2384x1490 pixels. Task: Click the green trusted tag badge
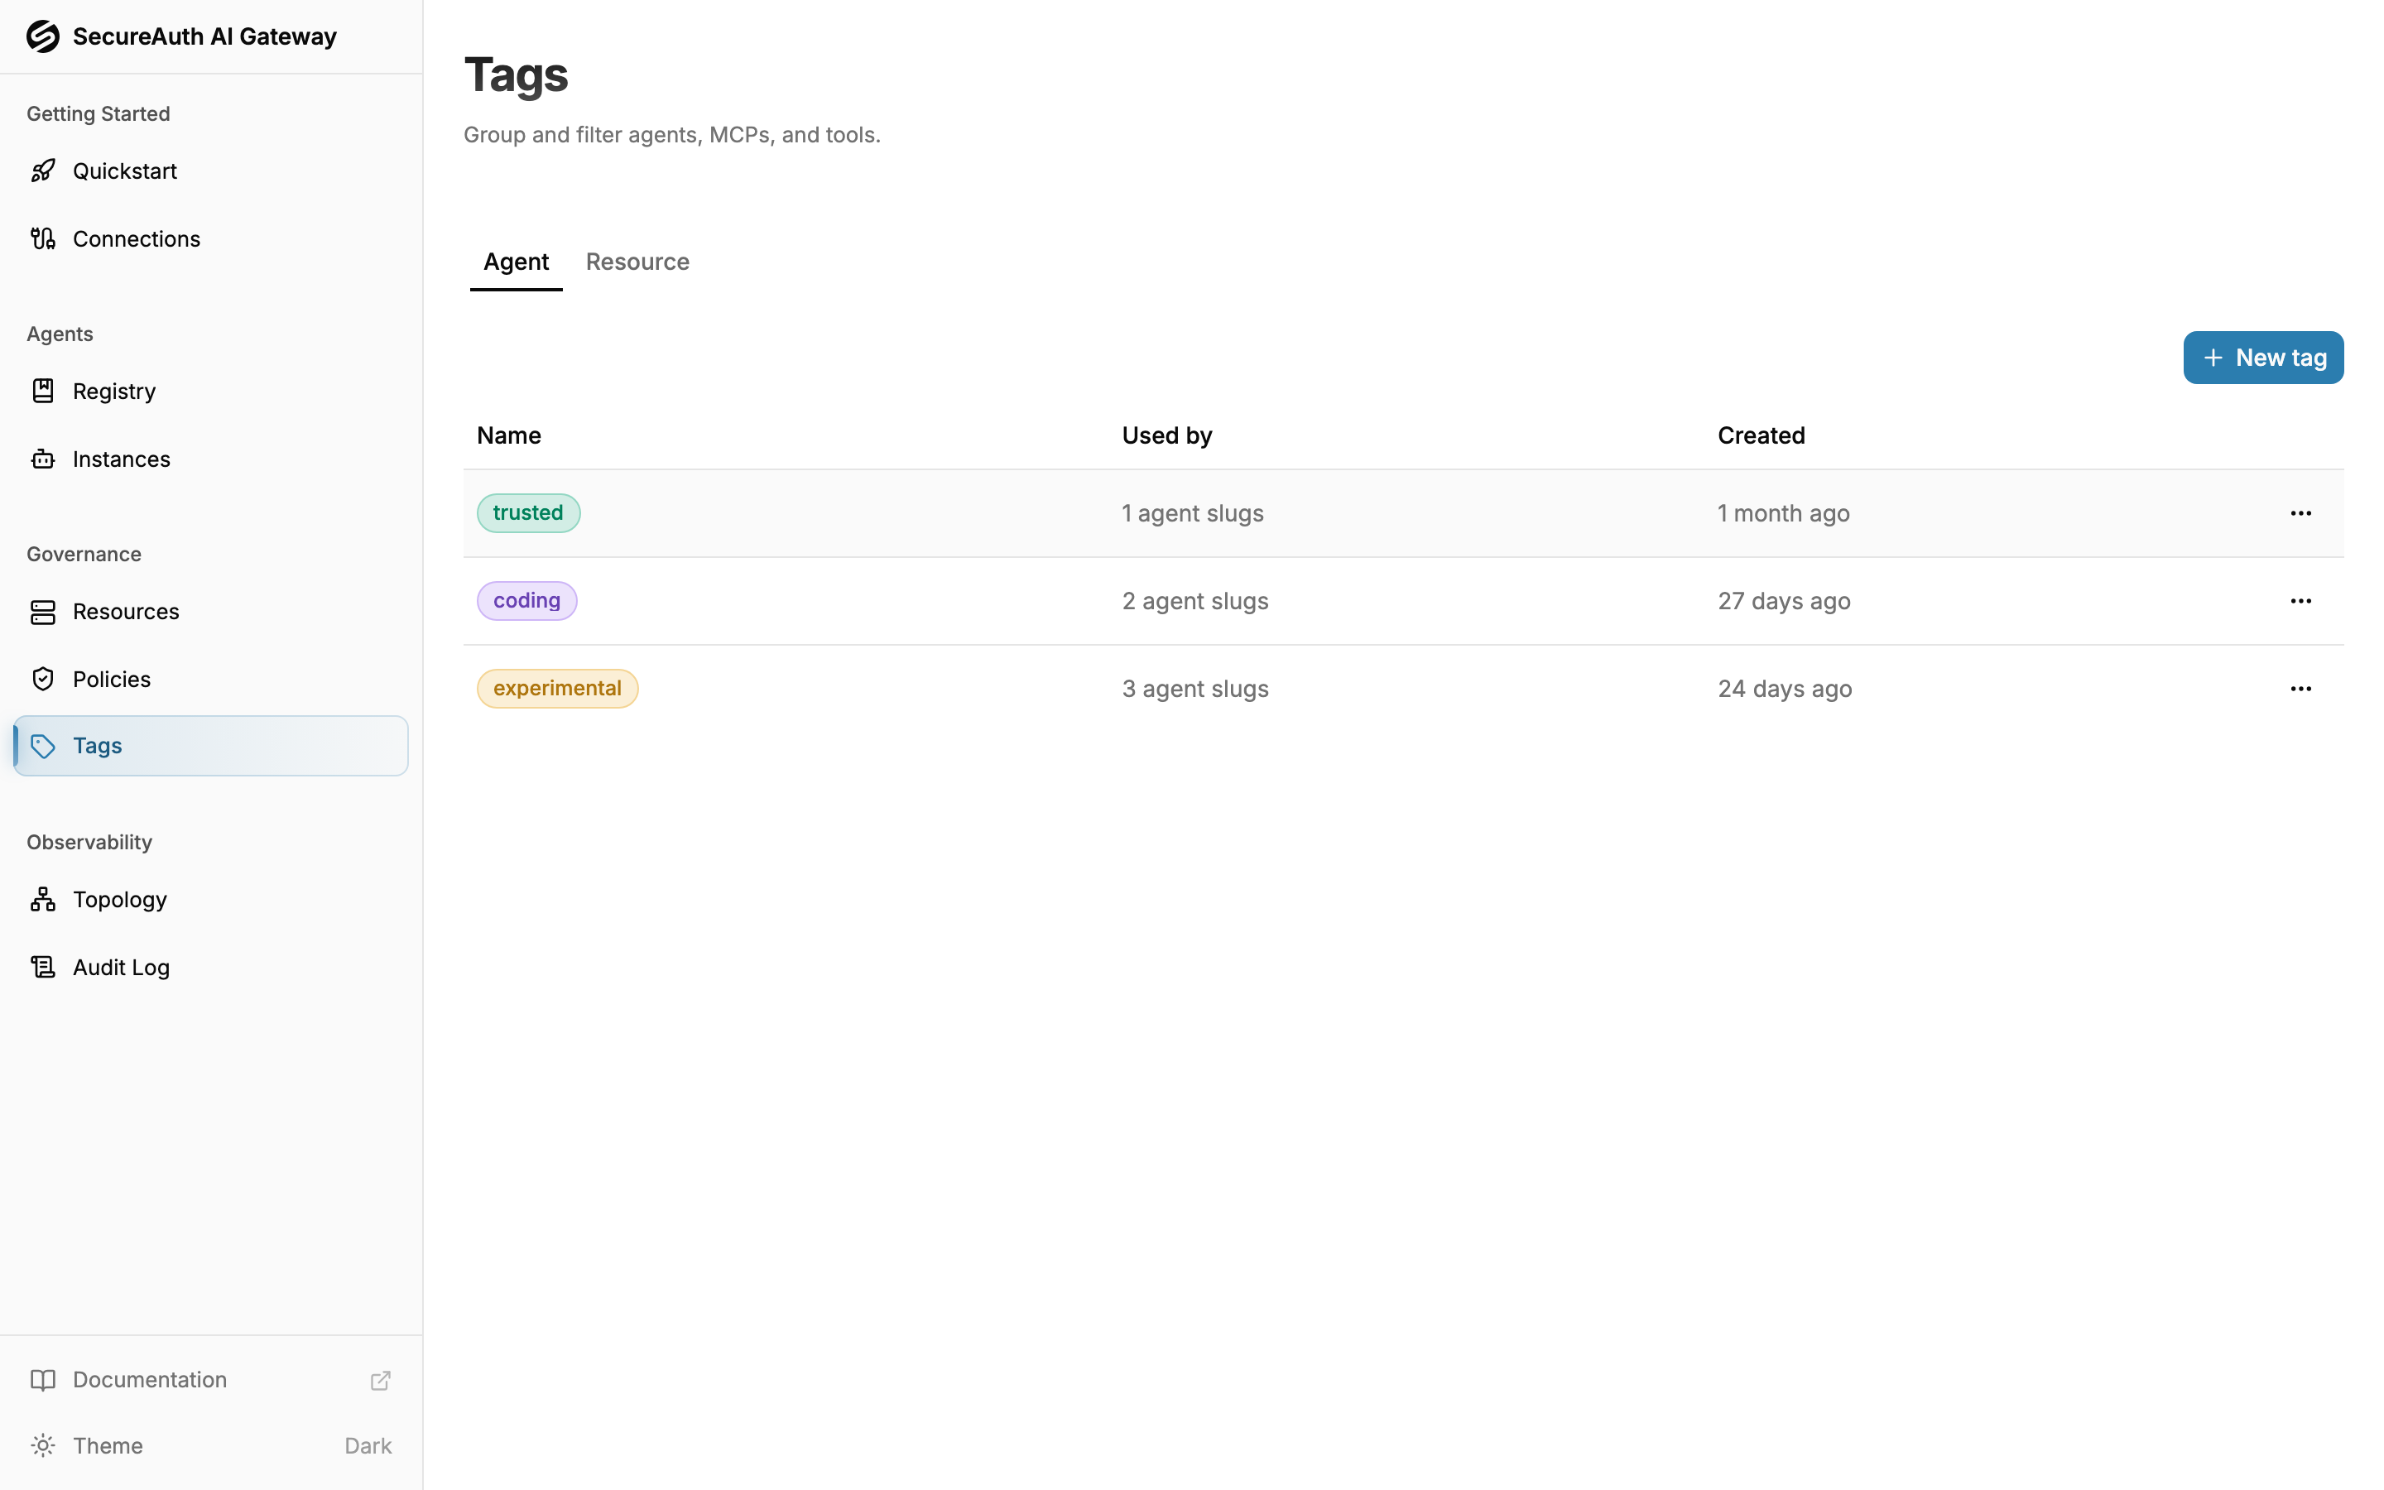[x=528, y=513]
